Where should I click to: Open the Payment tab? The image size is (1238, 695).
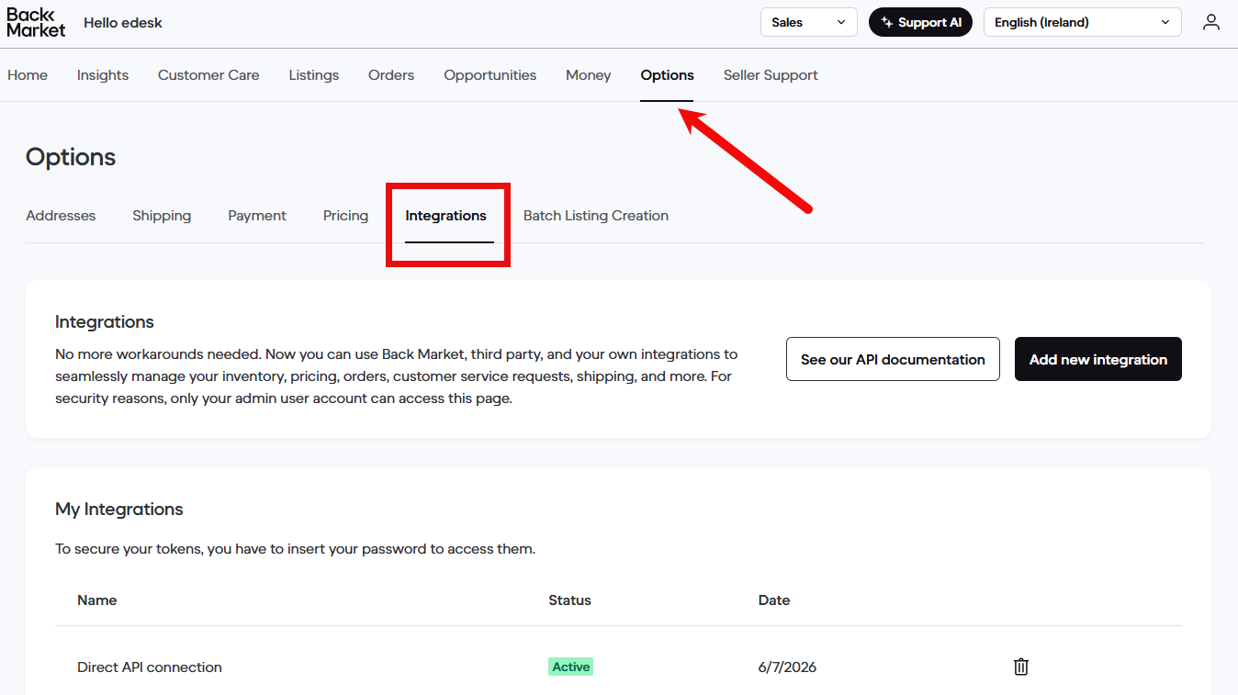pyautogui.click(x=257, y=216)
